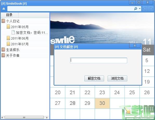Close the 文档解密 dialog

(x=135, y=46)
